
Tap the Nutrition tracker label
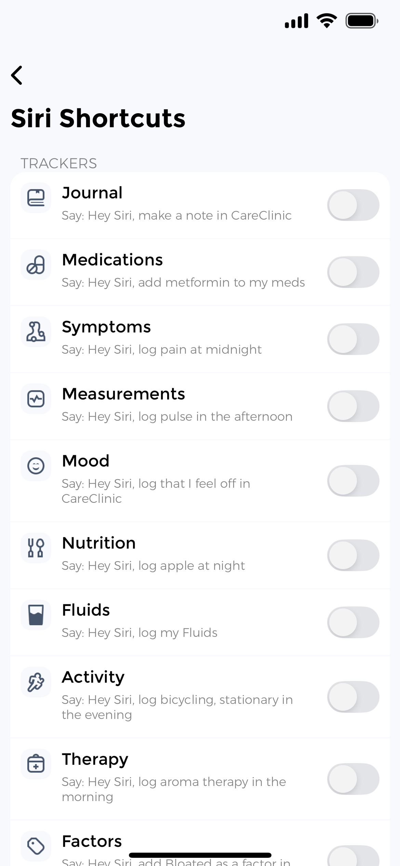[x=99, y=543]
